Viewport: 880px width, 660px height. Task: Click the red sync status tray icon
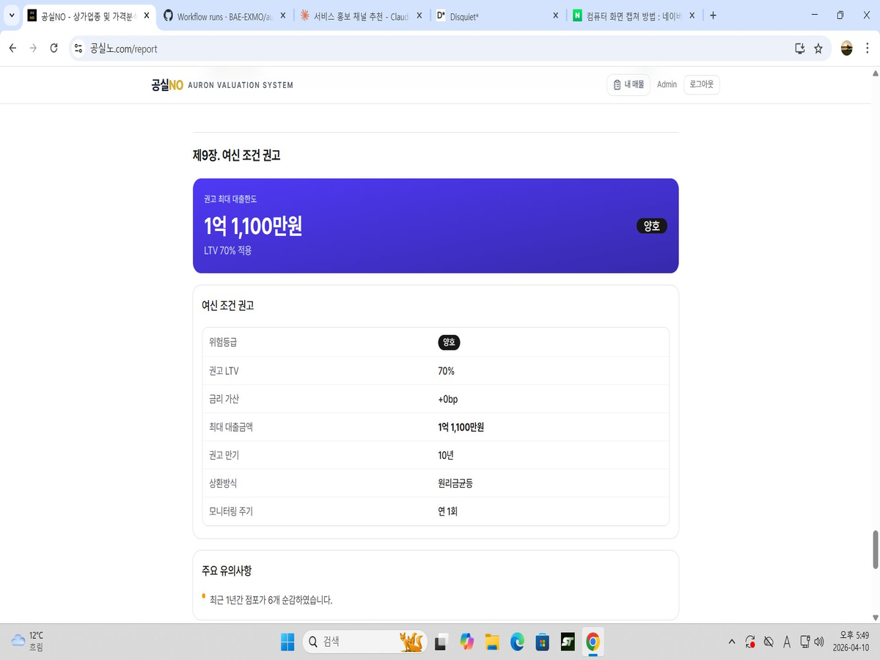pyautogui.click(x=750, y=642)
